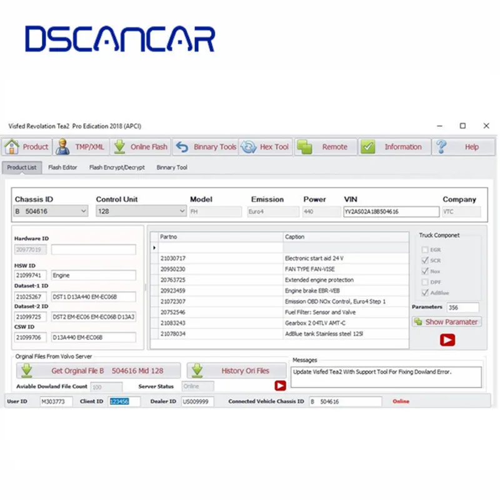Switch to Product List tab
Viewport: 500px width, 500px height.
click(22, 167)
